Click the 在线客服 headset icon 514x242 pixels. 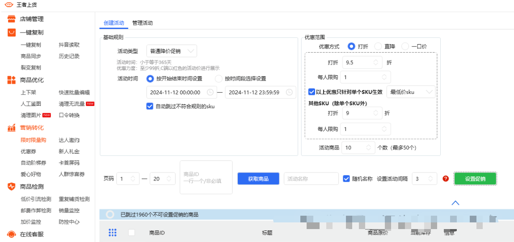(12, 234)
